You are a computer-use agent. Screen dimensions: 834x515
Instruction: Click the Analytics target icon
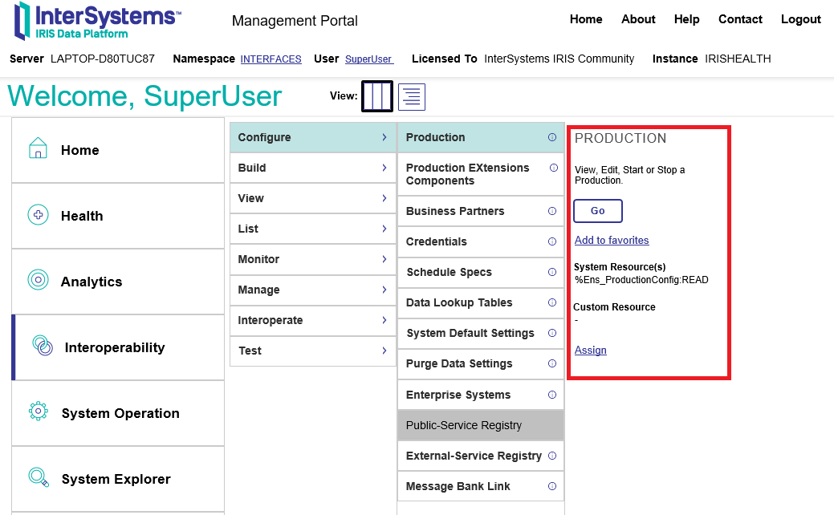tap(38, 279)
